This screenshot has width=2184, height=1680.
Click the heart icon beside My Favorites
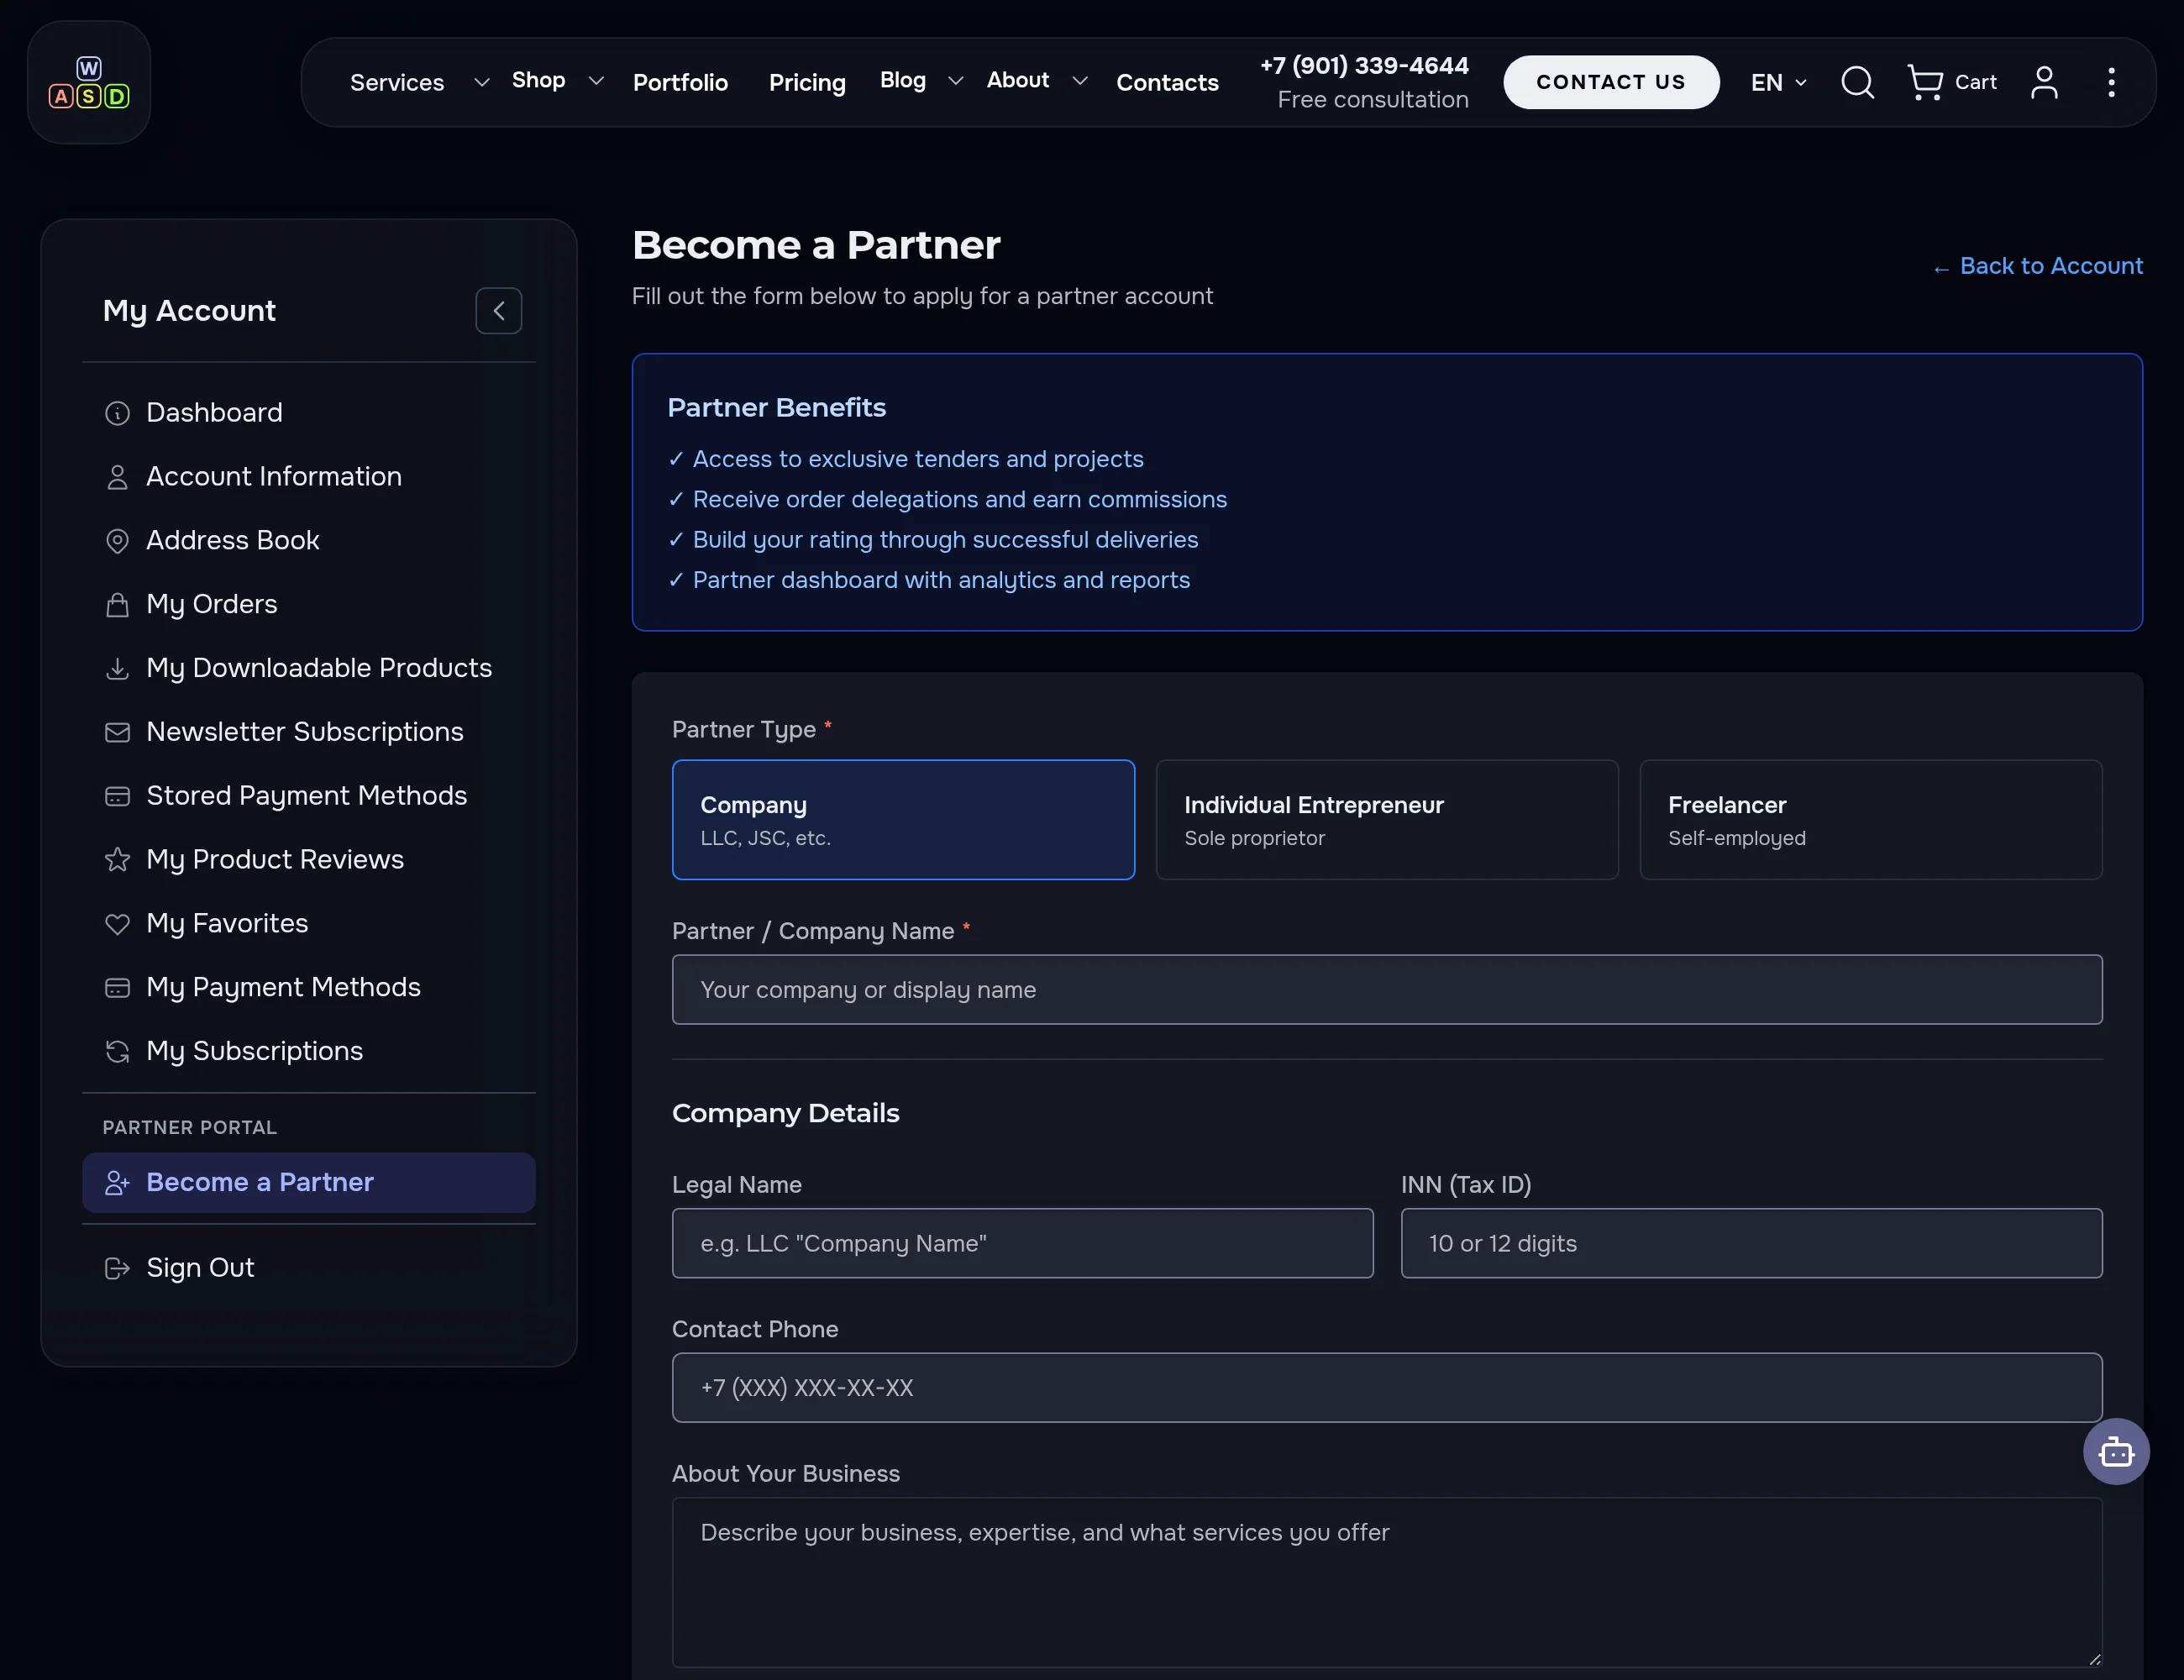tap(117, 924)
